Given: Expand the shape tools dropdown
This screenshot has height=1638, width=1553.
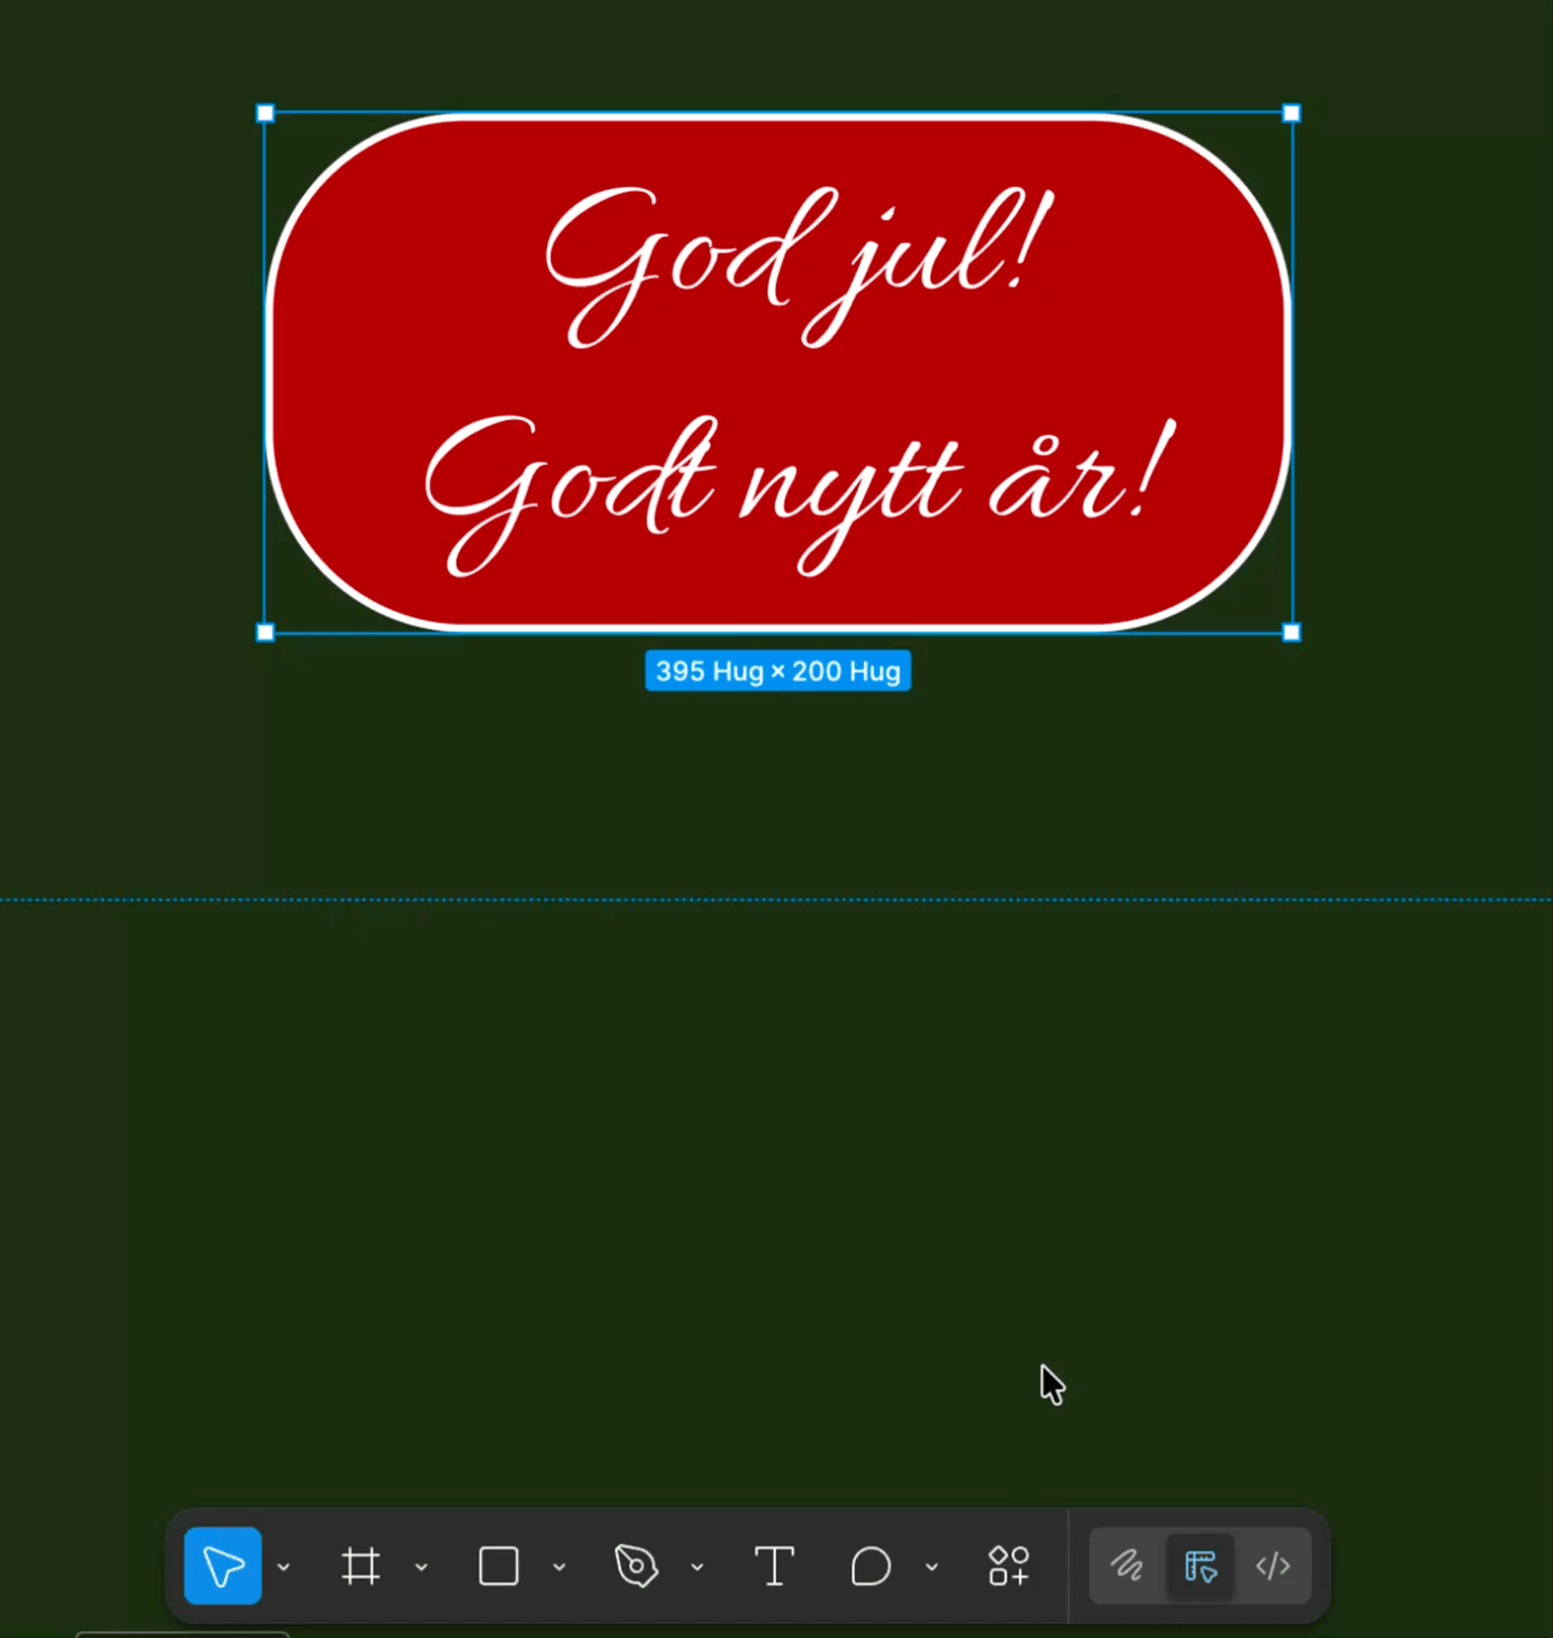Looking at the screenshot, I should 559,1567.
